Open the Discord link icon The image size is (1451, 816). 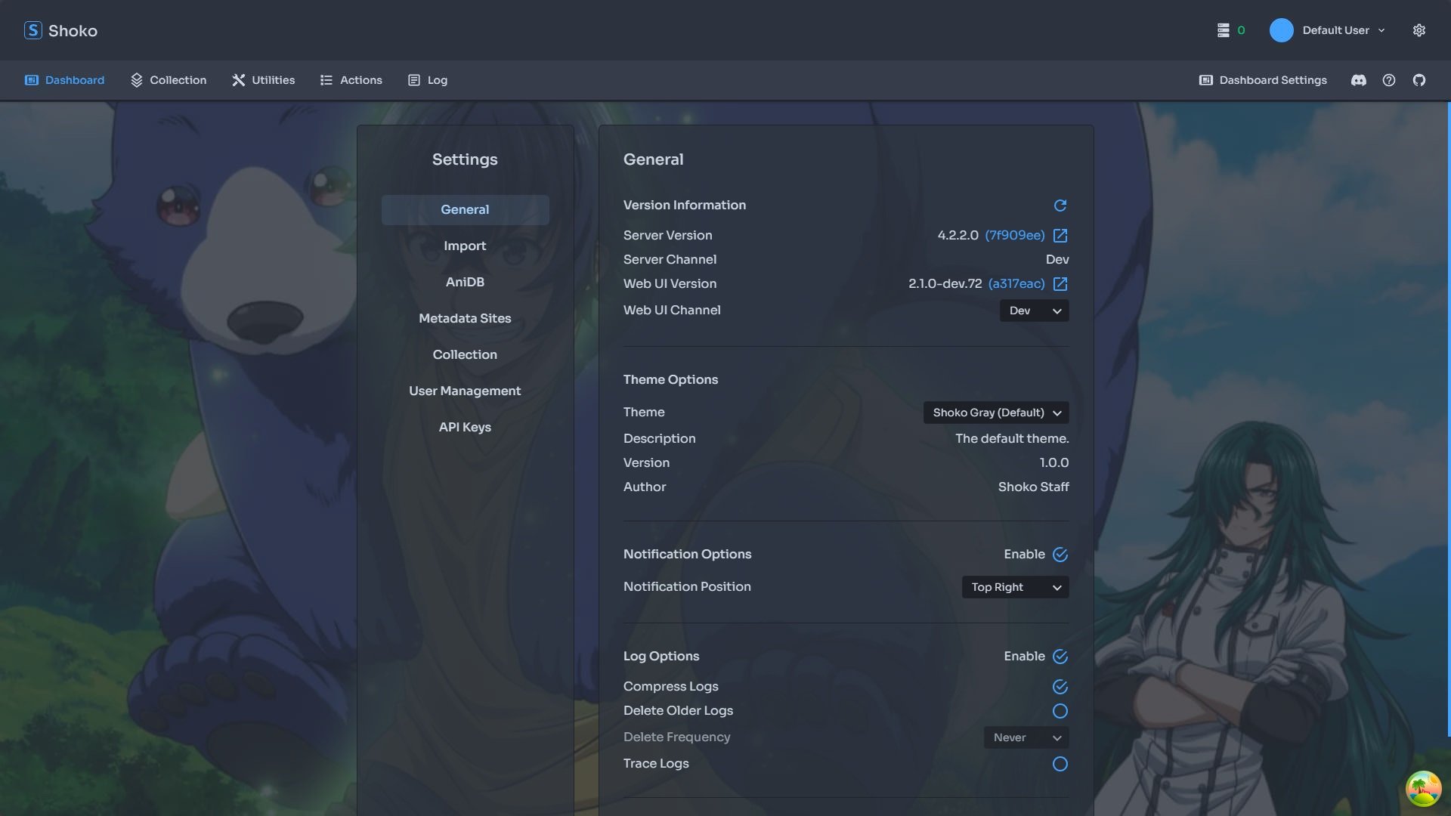(1359, 80)
